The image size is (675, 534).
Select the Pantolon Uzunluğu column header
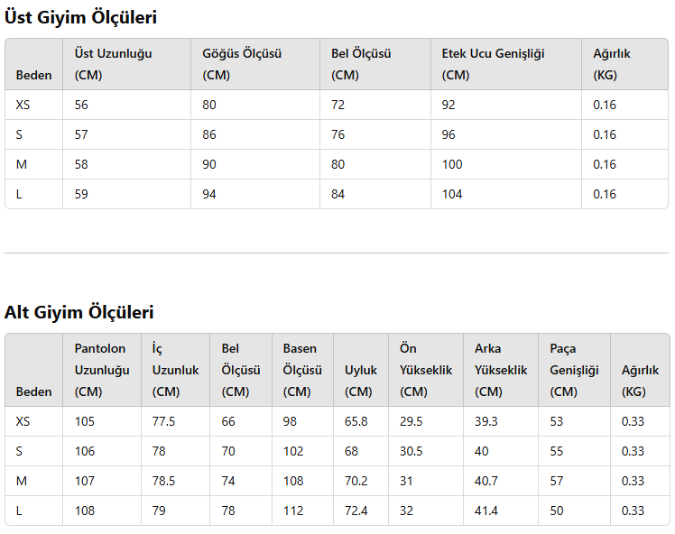pos(102,370)
